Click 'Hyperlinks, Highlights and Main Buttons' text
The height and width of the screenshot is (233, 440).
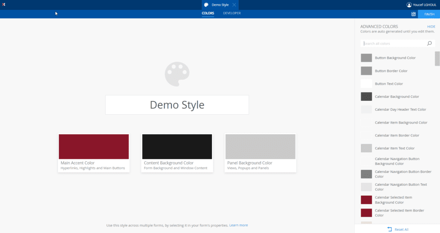click(x=93, y=168)
